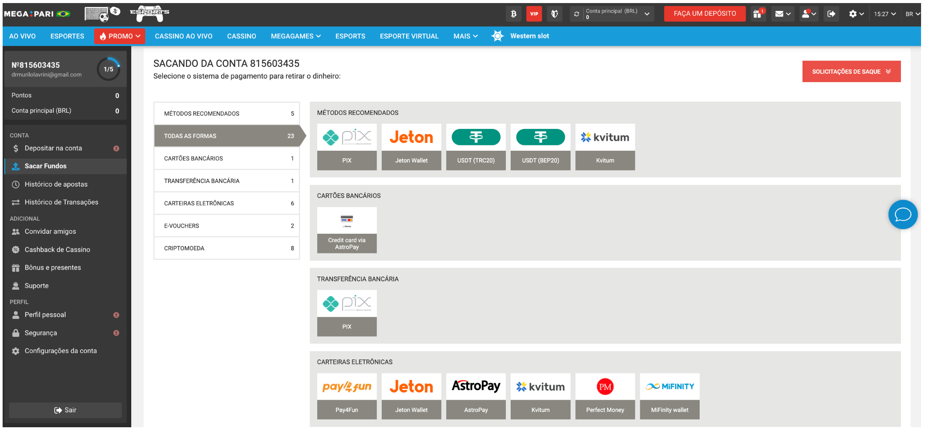Click the logout icon in the top bar

[831, 14]
